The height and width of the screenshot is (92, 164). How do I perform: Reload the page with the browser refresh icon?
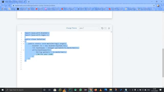coord(9,5)
